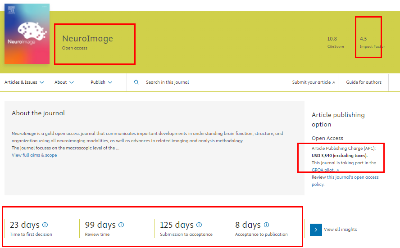Click the blue next-arrow insights button
Screen dimensions: 400x248
coord(316,230)
